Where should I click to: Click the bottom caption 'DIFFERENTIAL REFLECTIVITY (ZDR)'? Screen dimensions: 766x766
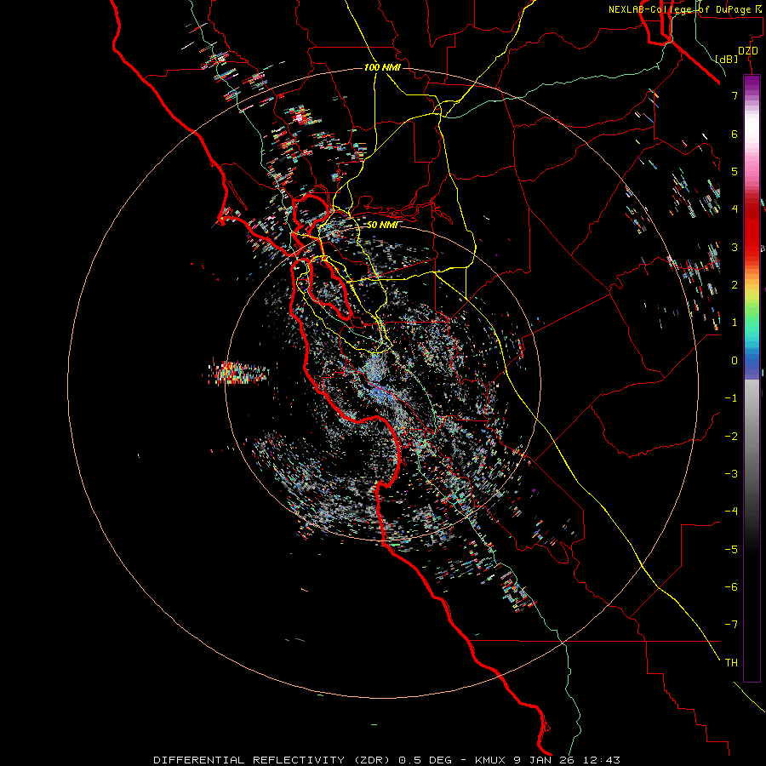tap(273, 760)
